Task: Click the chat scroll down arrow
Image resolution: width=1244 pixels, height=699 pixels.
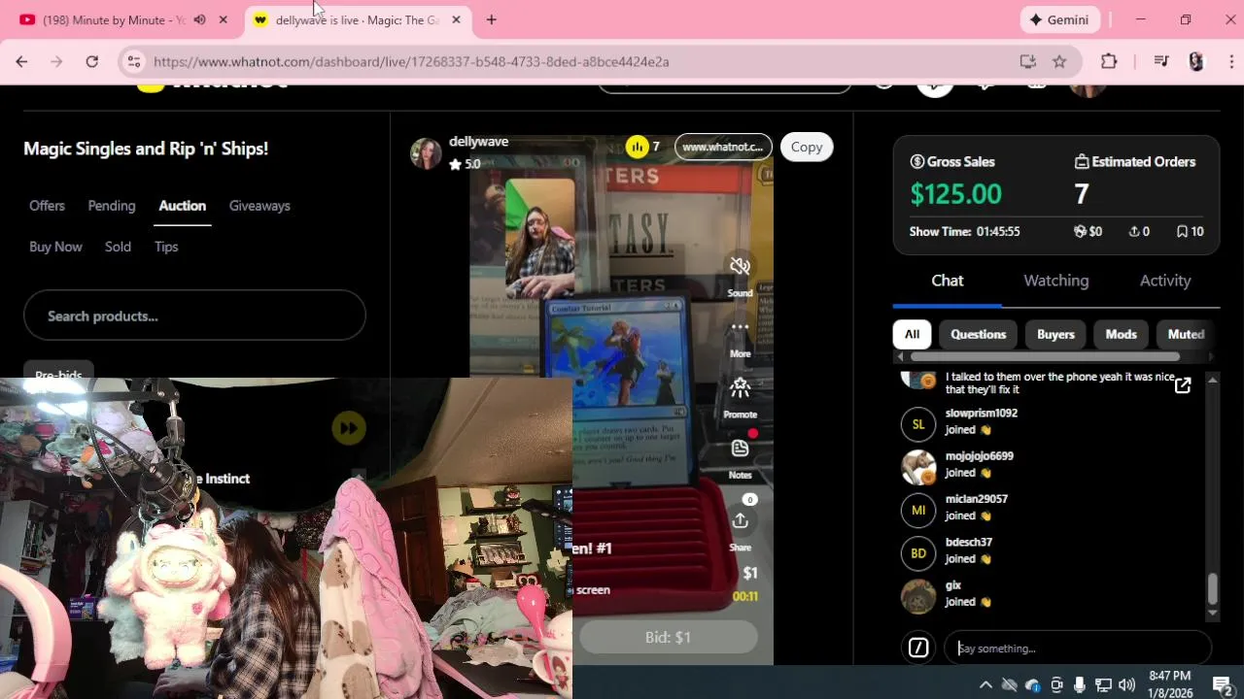Action: point(1212,614)
